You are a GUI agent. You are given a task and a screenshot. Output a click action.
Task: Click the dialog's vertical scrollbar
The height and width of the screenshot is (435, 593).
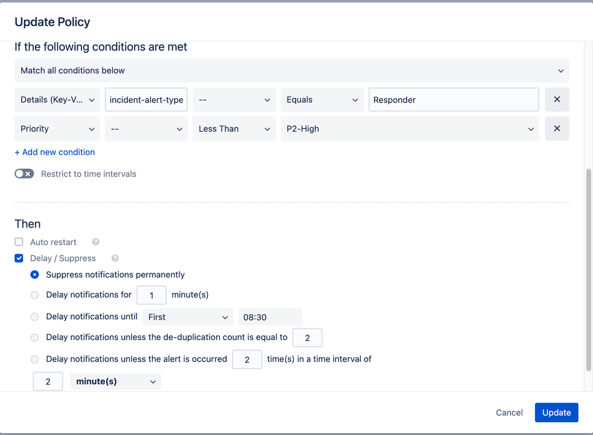(x=588, y=267)
